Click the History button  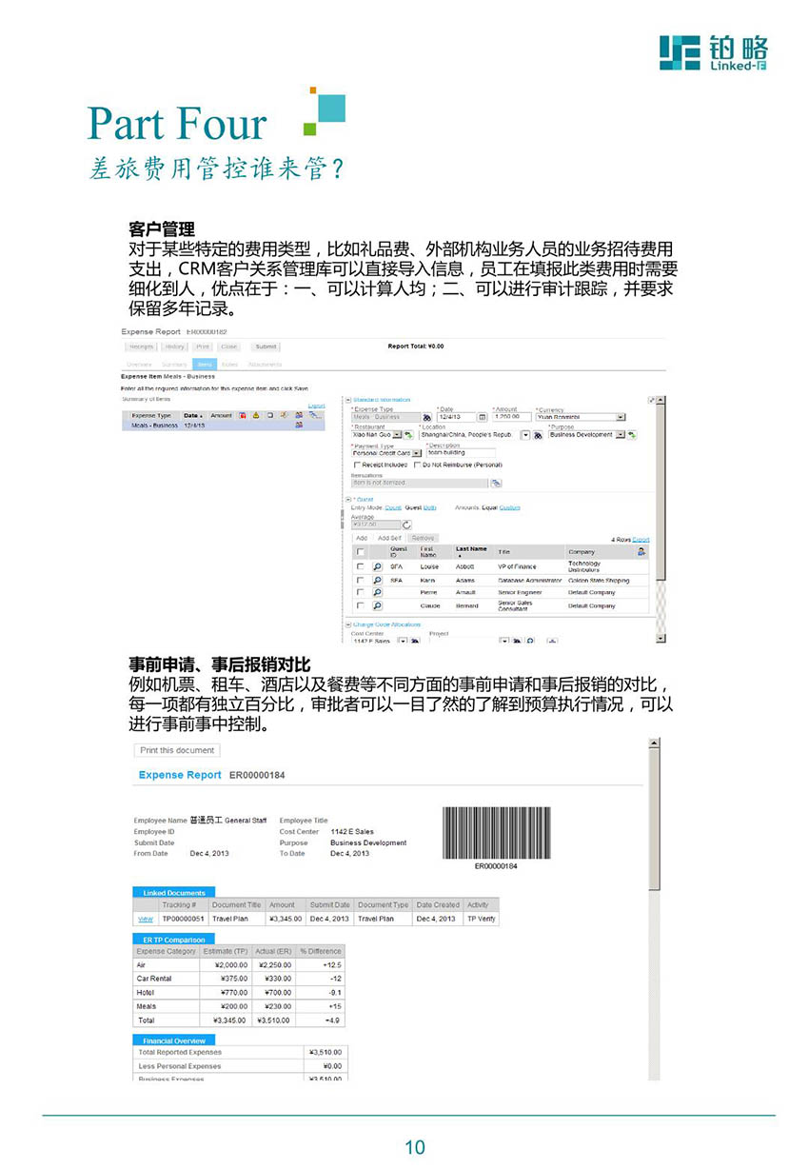coord(174,347)
